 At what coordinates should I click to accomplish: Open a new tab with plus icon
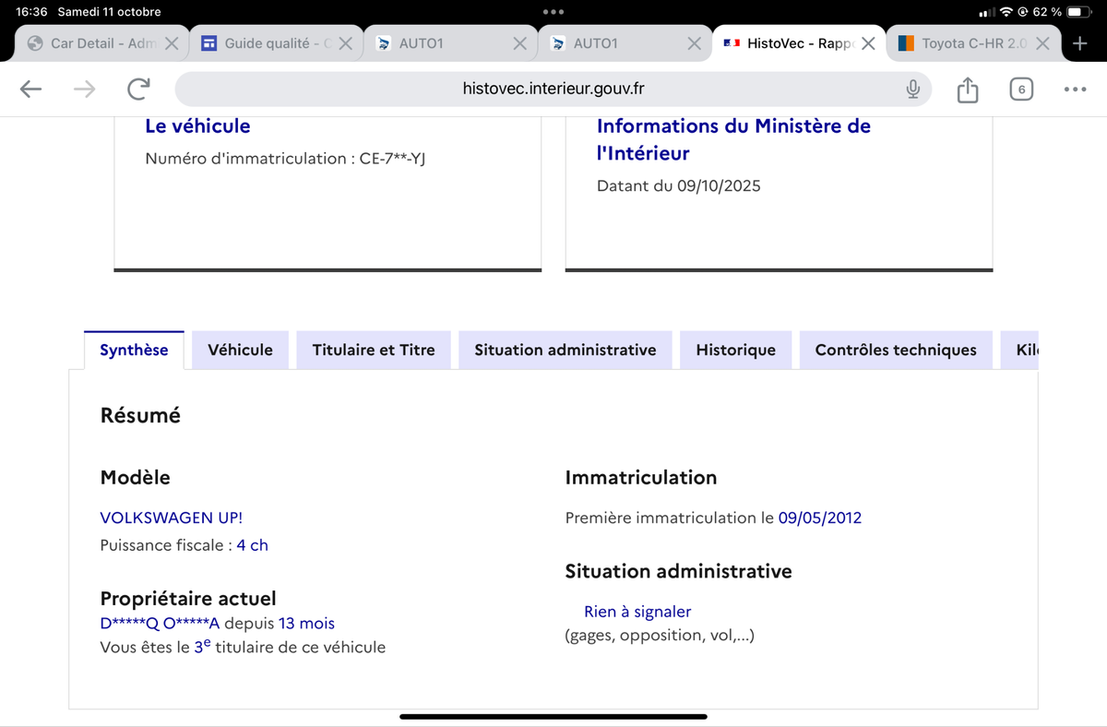click(1080, 42)
